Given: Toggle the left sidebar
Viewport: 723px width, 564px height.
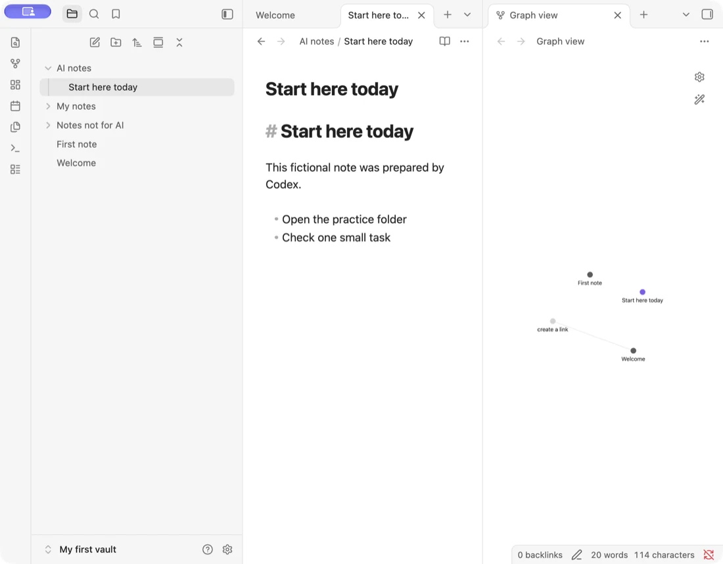Looking at the screenshot, I should tap(227, 14).
